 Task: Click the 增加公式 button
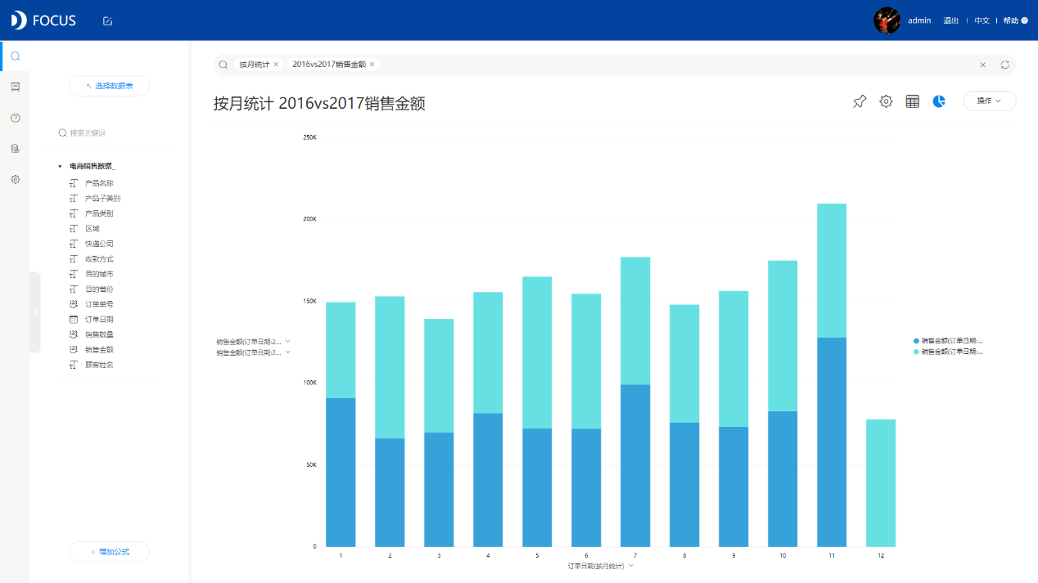[x=110, y=552]
